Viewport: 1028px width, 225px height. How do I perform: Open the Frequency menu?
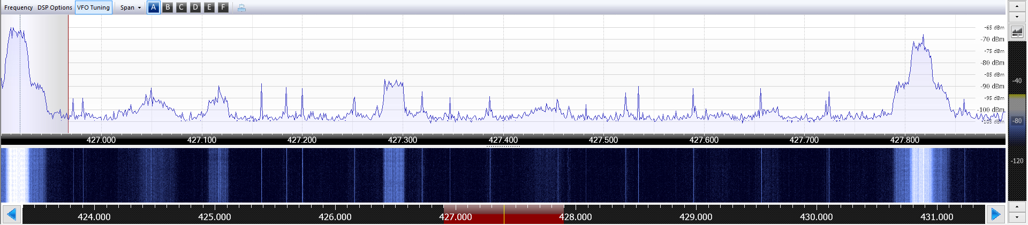tap(18, 7)
